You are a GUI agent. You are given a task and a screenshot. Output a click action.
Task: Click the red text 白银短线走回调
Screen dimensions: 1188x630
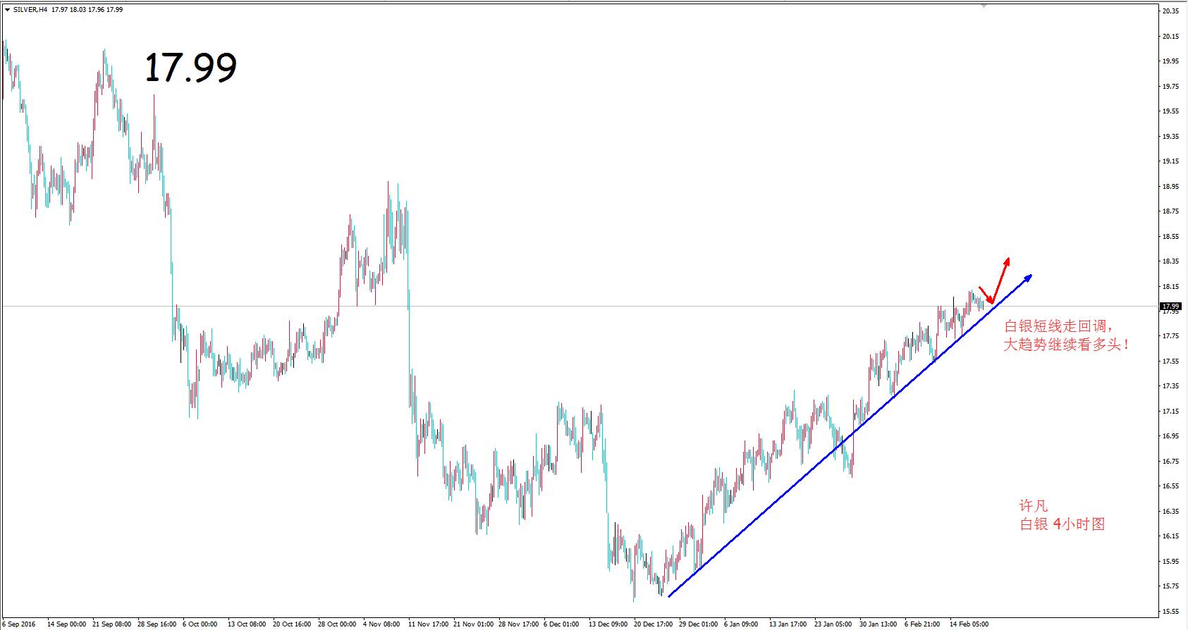[x=1059, y=326]
